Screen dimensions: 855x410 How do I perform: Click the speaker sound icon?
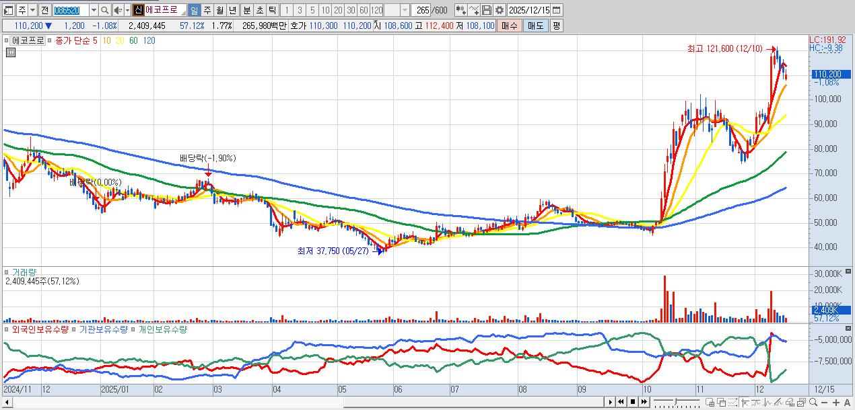point(118,10)
